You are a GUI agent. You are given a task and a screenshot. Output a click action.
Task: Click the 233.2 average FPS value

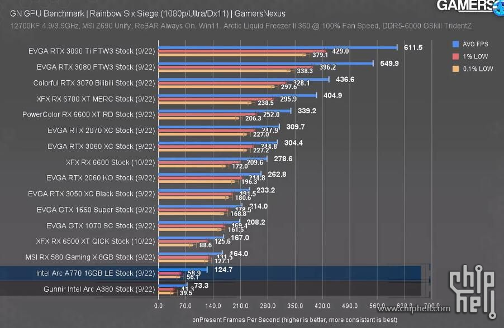[266, 190]
